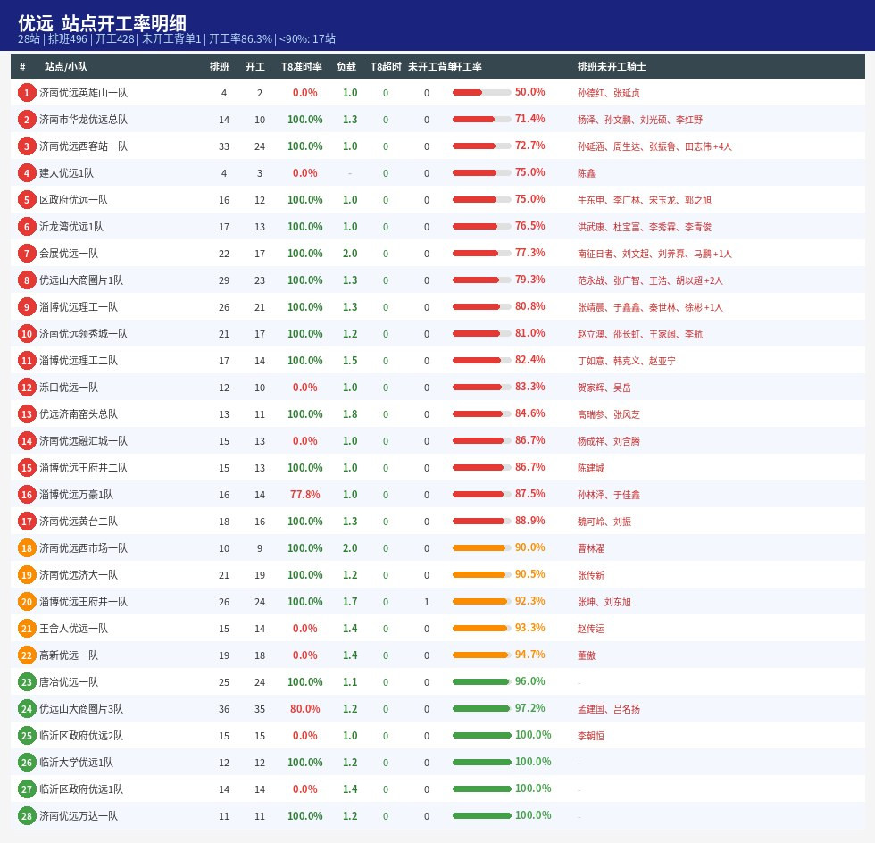The height and width of the screenshot is (843, 875).
Task: Click the T8超时 column header
Action: (x=386, y=66)
